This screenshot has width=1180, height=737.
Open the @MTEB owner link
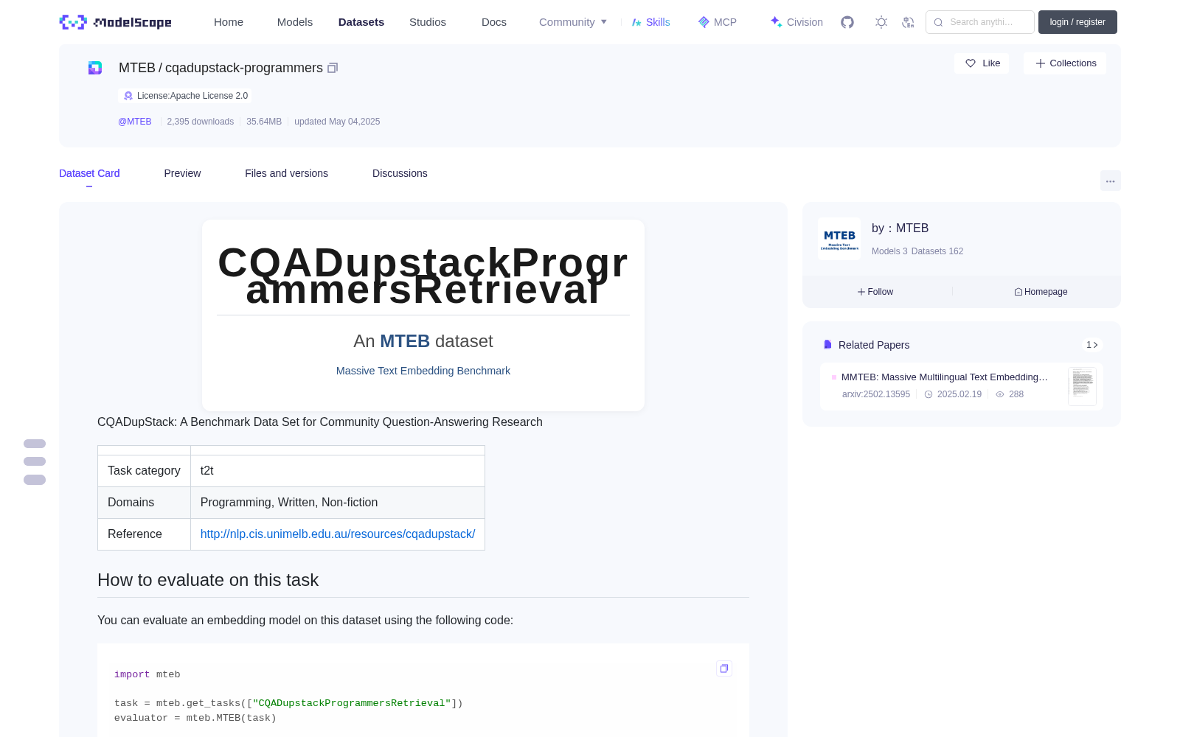(x=135, y=122)
